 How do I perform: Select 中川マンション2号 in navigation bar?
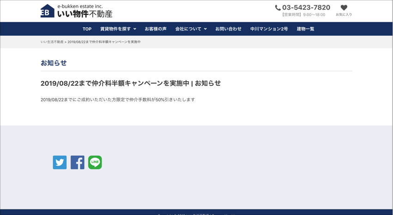tap(269, 29)
